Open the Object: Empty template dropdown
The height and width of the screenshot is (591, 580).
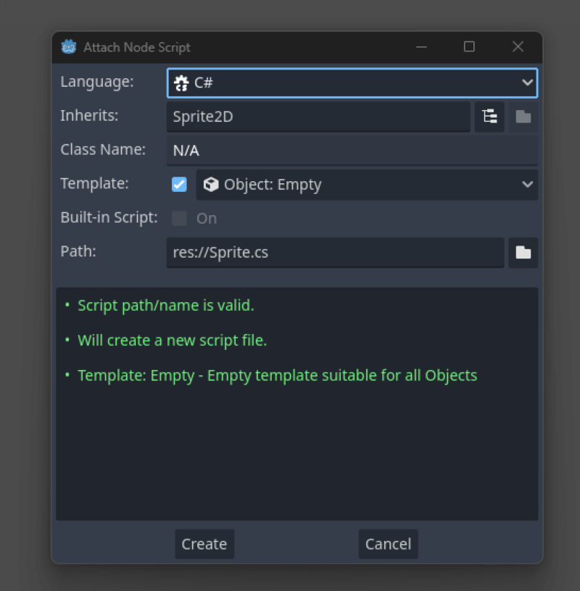[x=362, y=184]
